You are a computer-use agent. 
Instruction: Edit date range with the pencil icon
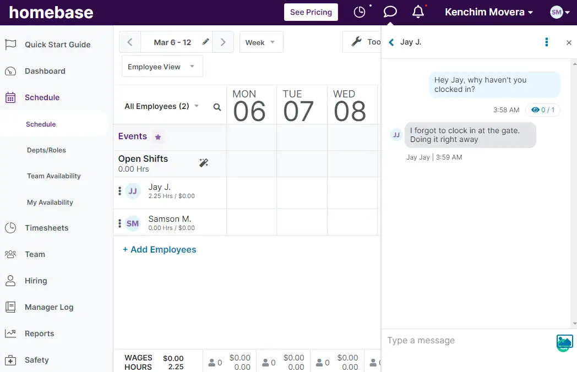pos(206,42)
